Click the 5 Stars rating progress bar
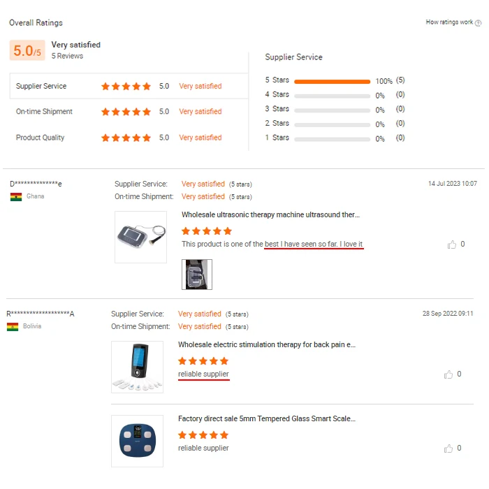 (332, 81)
